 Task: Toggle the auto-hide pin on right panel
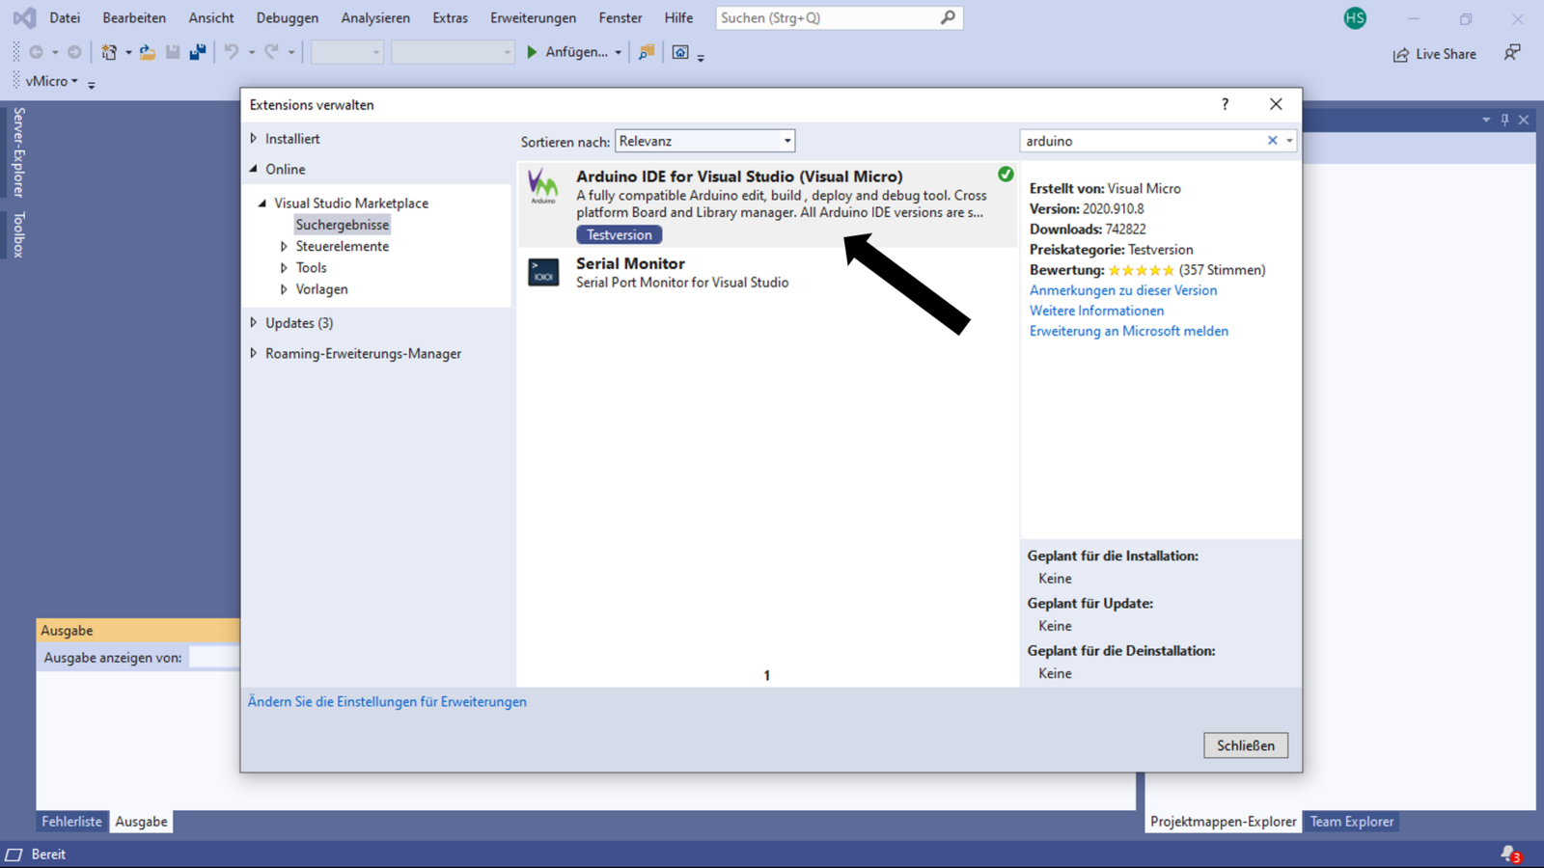tap(1504, 120)
